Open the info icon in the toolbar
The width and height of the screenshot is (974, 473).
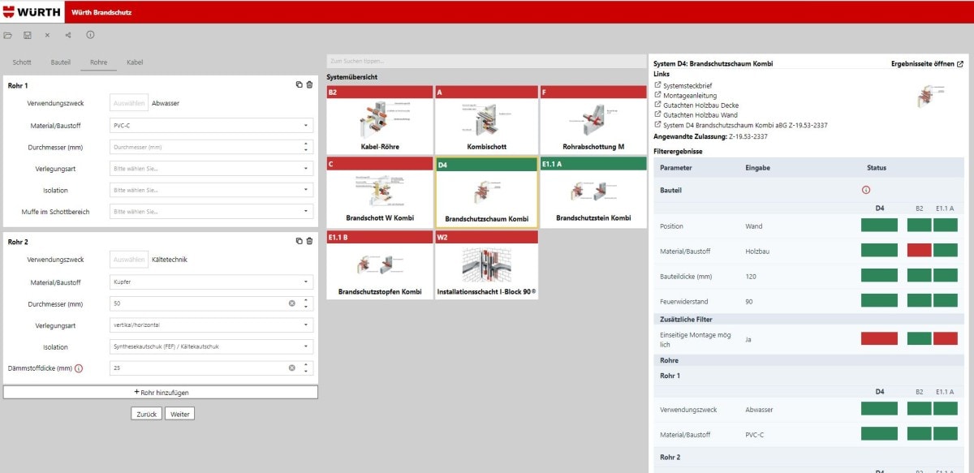(x=90, y=35)
